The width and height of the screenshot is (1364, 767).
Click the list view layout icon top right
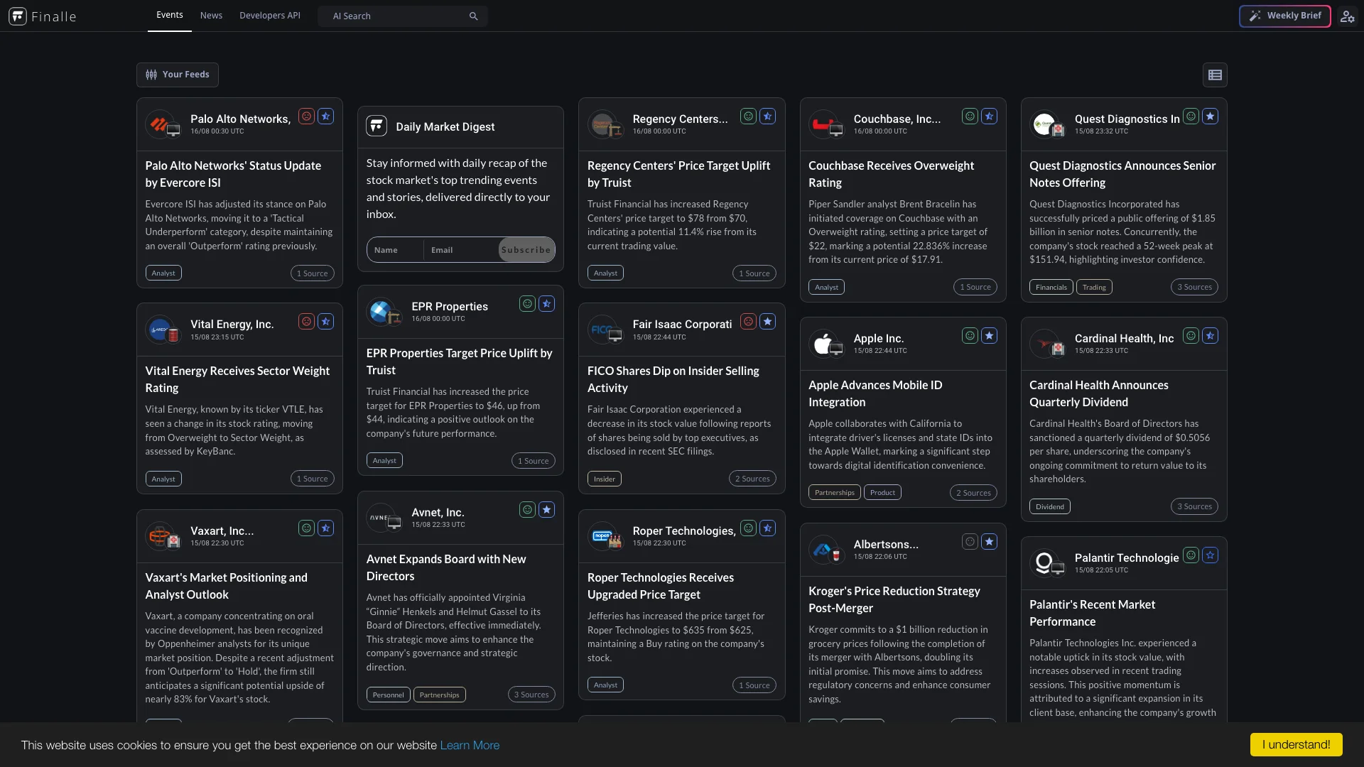(1215, 75)
